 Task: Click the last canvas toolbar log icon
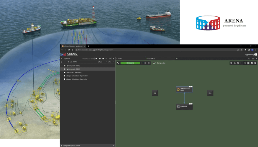coord(255,63)
